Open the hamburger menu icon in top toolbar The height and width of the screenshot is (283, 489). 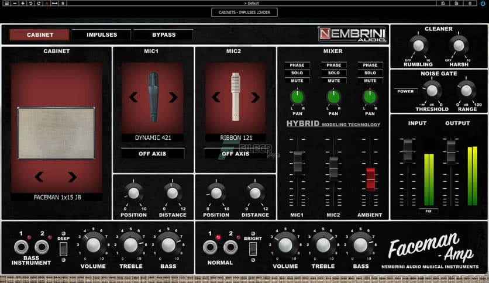6,3
